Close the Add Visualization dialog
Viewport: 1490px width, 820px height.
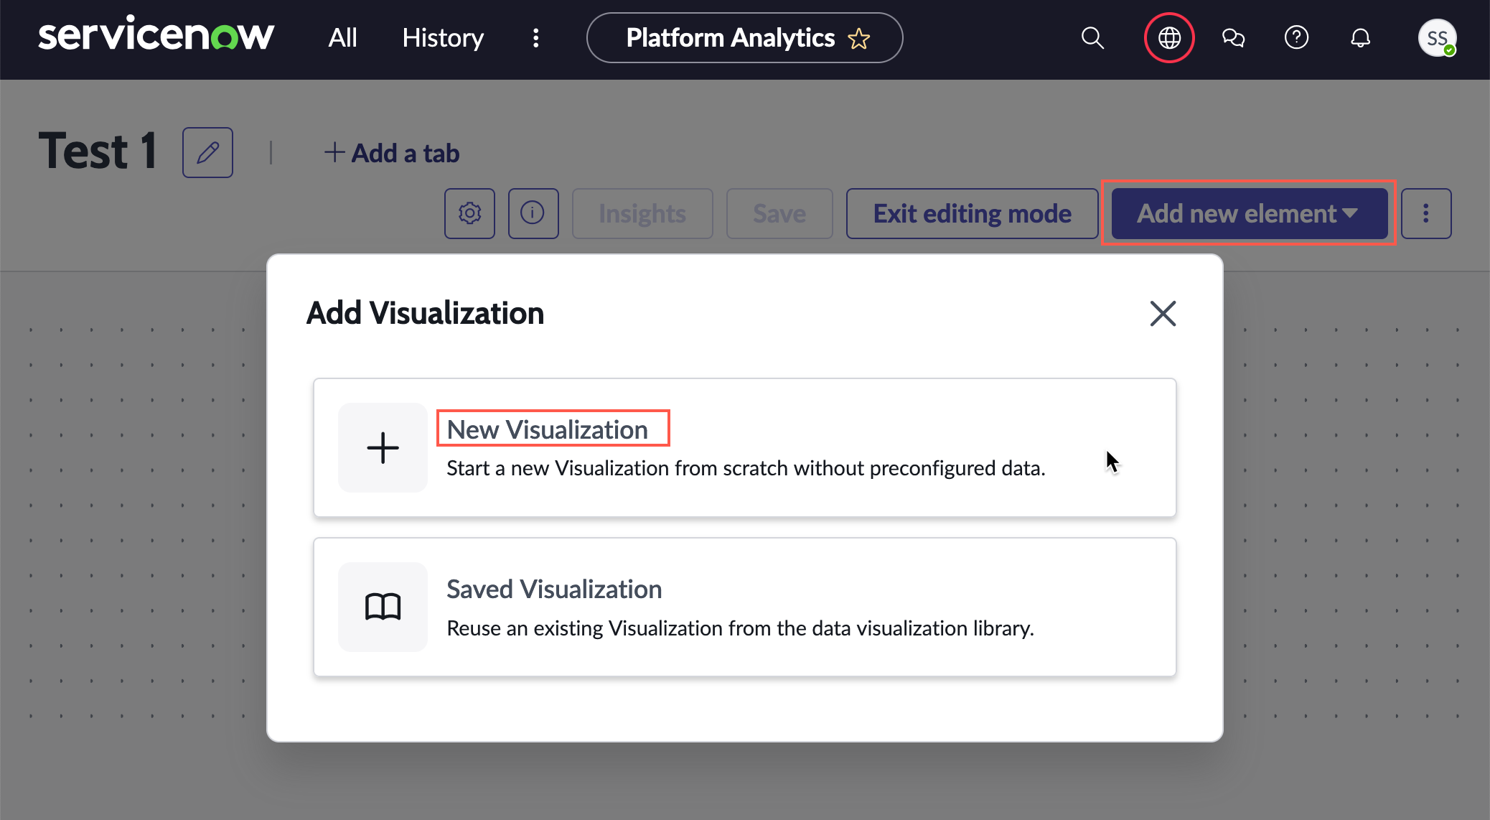[x=1163, y=313]
